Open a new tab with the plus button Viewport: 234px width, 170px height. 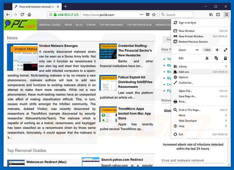tap(65, 7)
